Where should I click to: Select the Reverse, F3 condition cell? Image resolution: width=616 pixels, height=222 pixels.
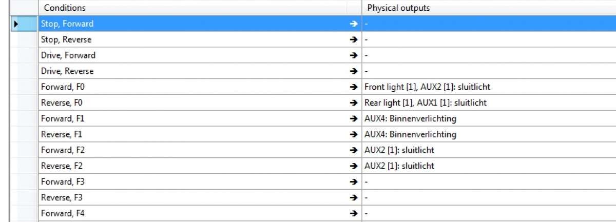(x=200, y=197)
